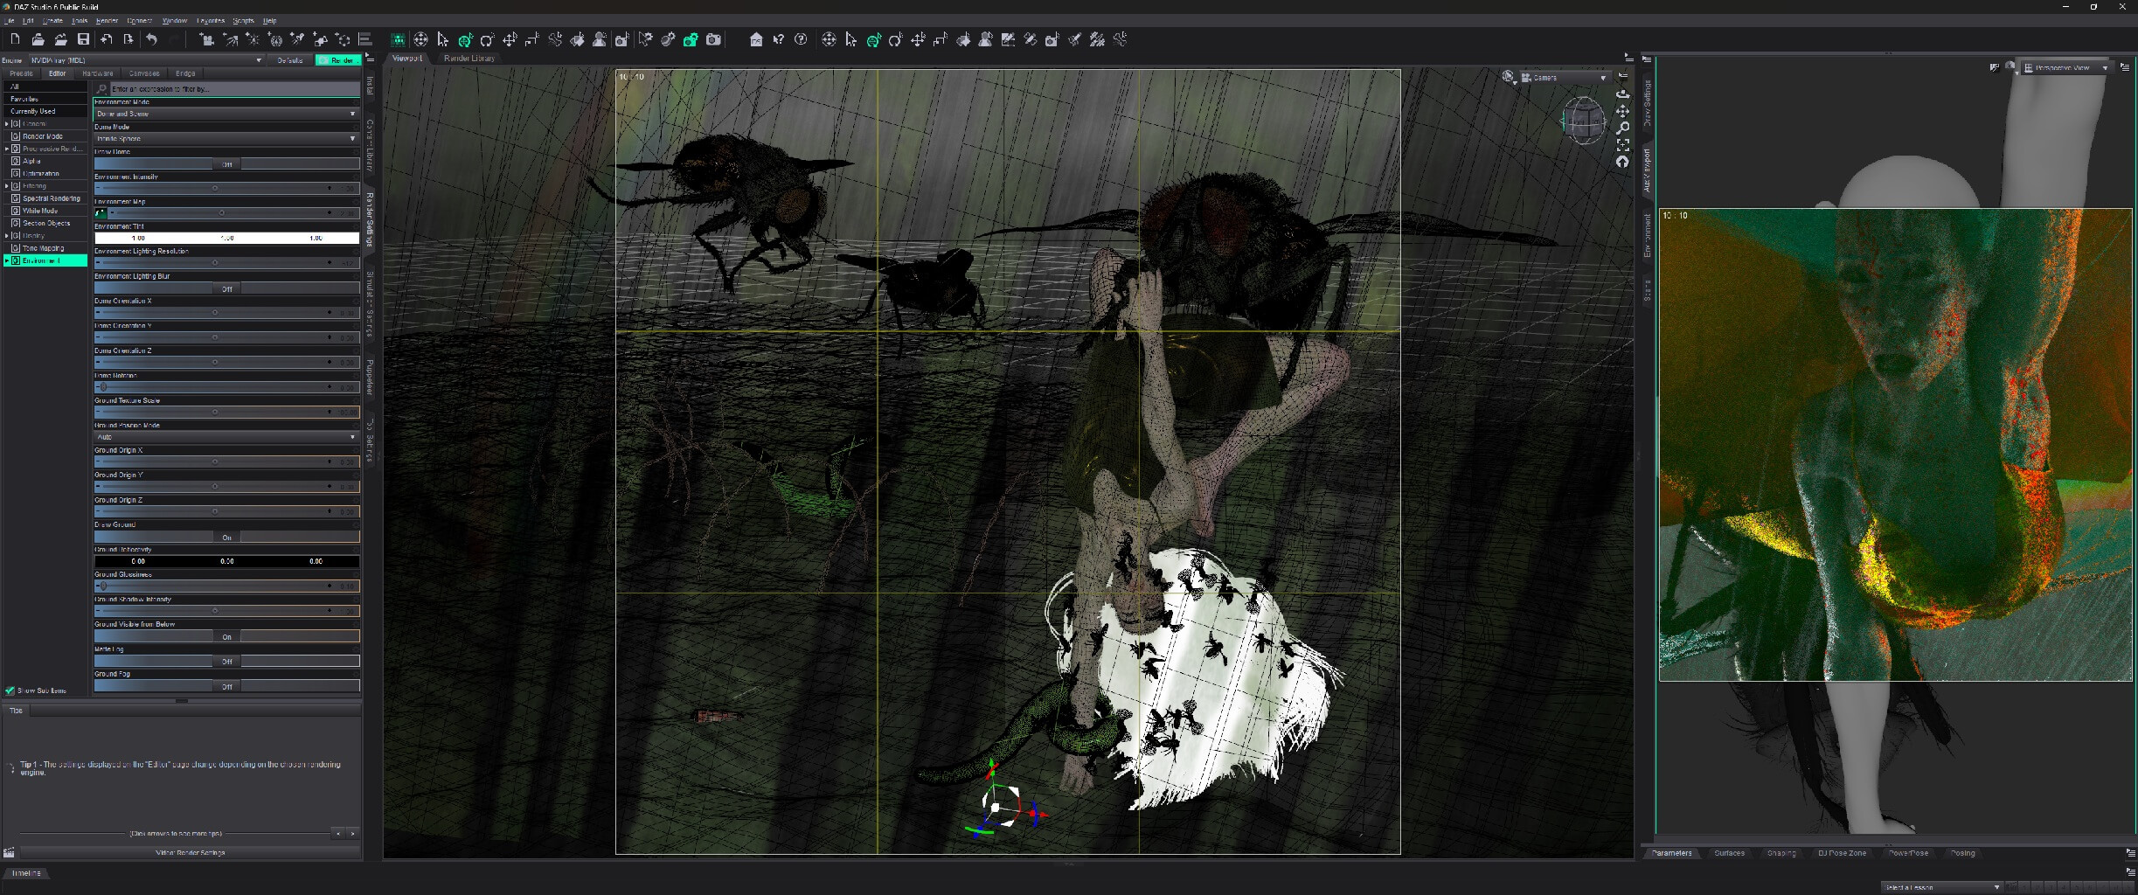The width and height of the screenshot is (2138, 895).
Task: Click the Open file folder icon
Action: tap(38, 39)
